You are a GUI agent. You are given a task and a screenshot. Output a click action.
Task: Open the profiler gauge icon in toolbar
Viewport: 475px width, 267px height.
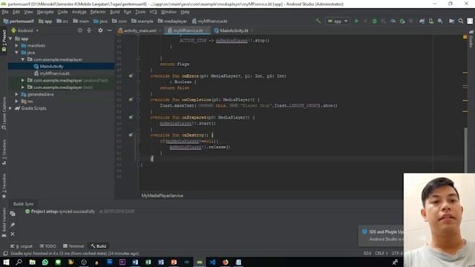click(x=393, y=22)
